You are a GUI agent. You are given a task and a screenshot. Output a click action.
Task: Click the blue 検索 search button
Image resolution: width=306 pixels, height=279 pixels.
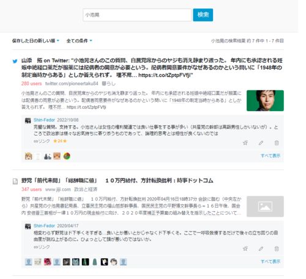click(x=203, y=15)
